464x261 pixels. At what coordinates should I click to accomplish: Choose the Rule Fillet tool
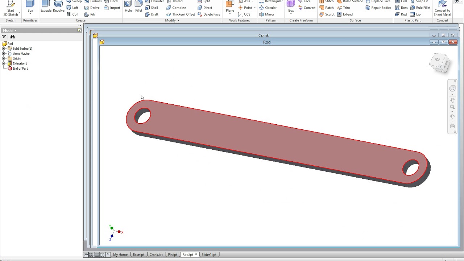tap(420, 8)
